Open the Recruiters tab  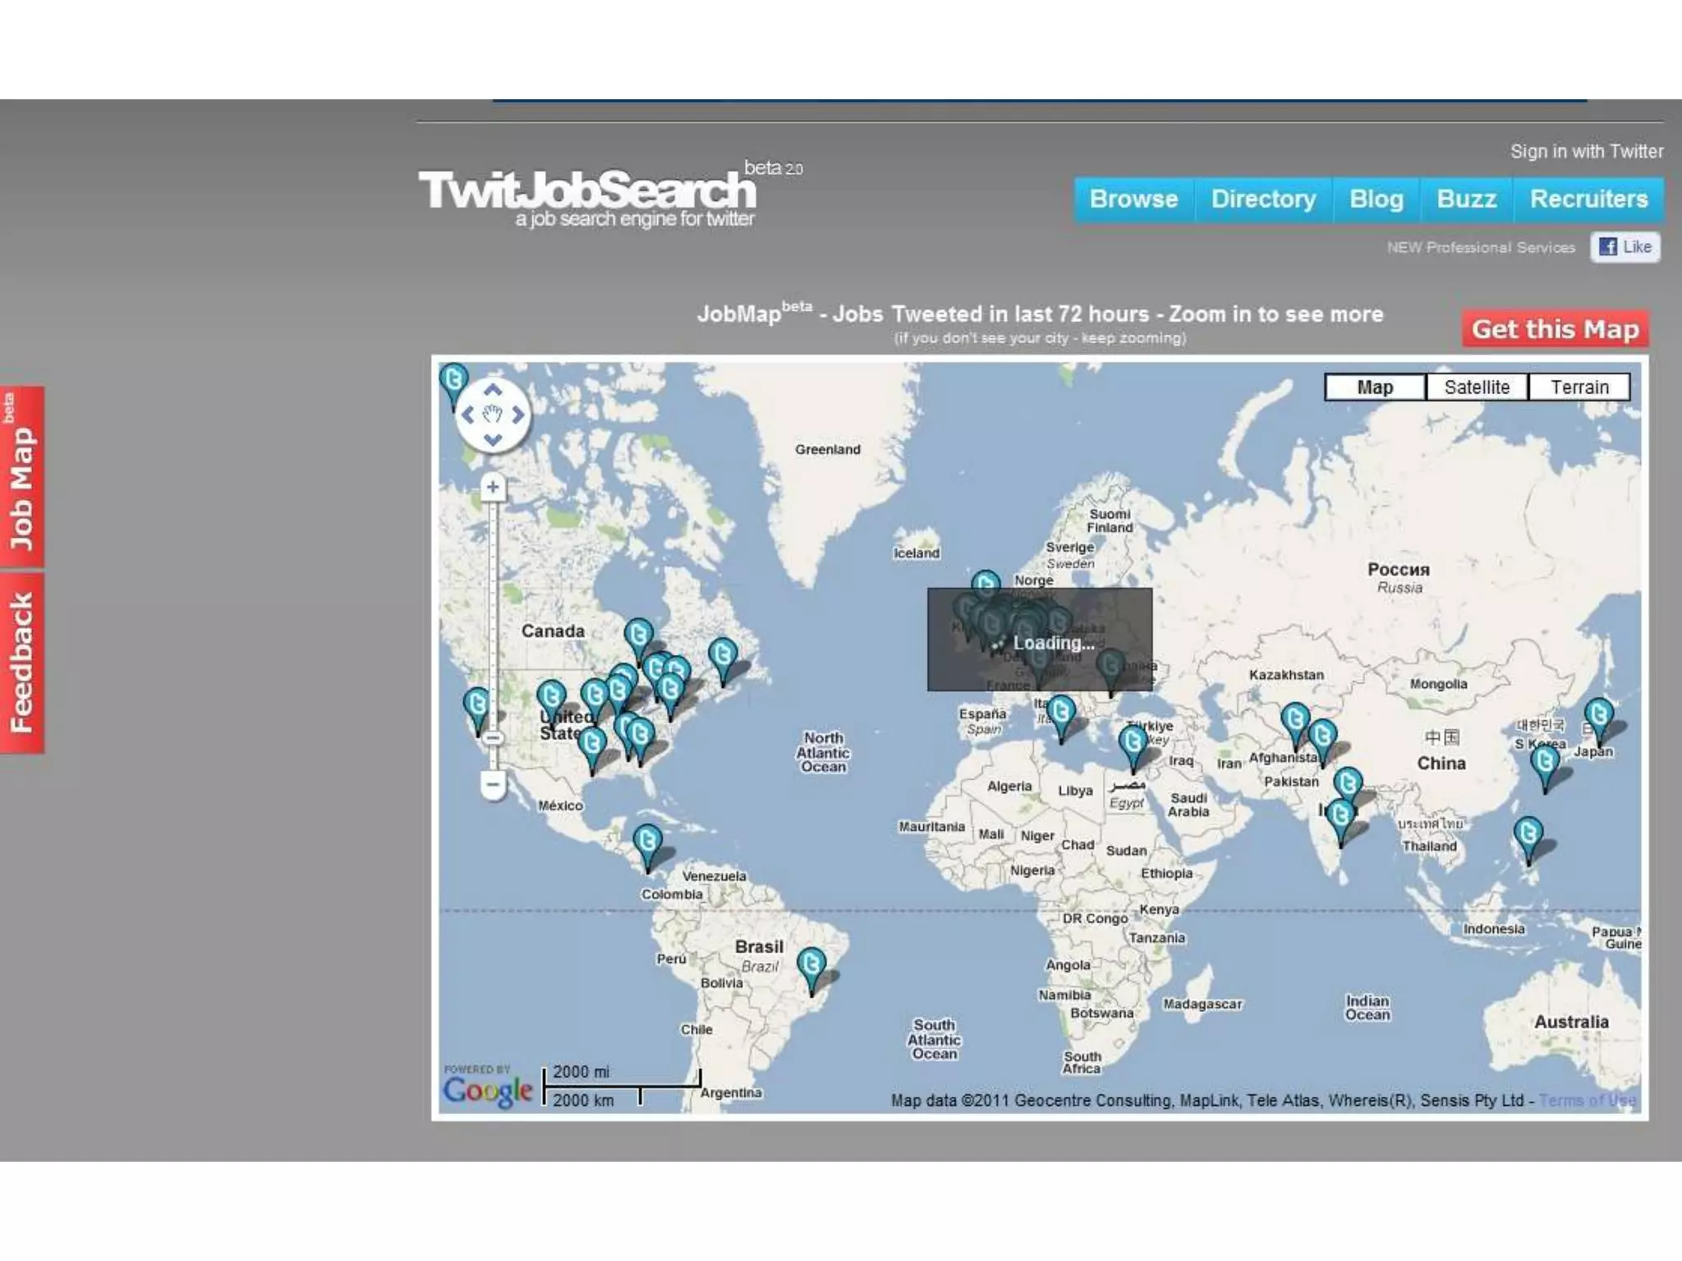click(1588, 199)
